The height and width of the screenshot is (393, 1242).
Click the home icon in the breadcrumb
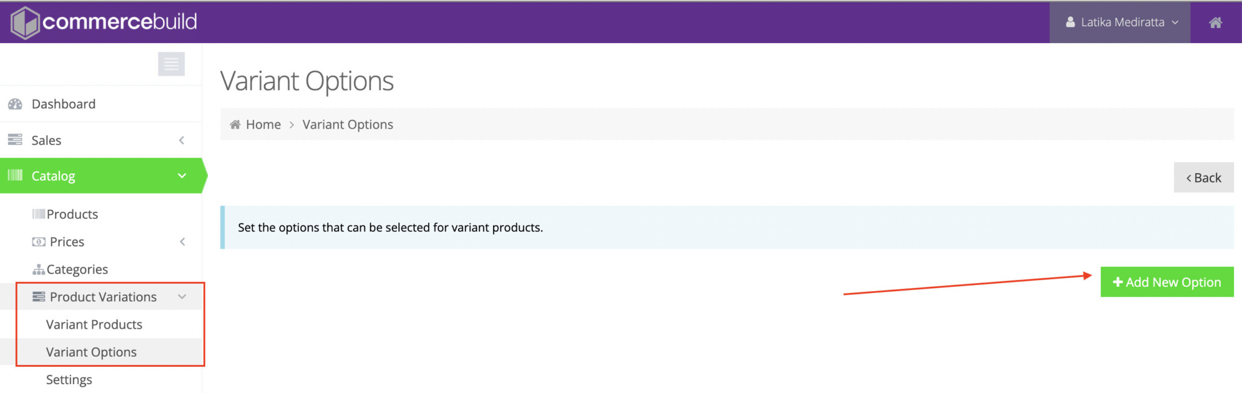pyautogui.click(x=235, y=124)
